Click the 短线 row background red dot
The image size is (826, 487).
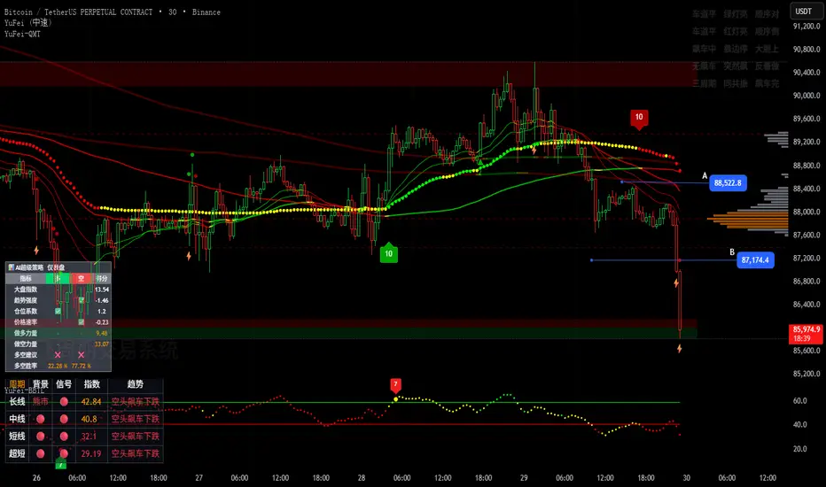[x=41, y=437]
